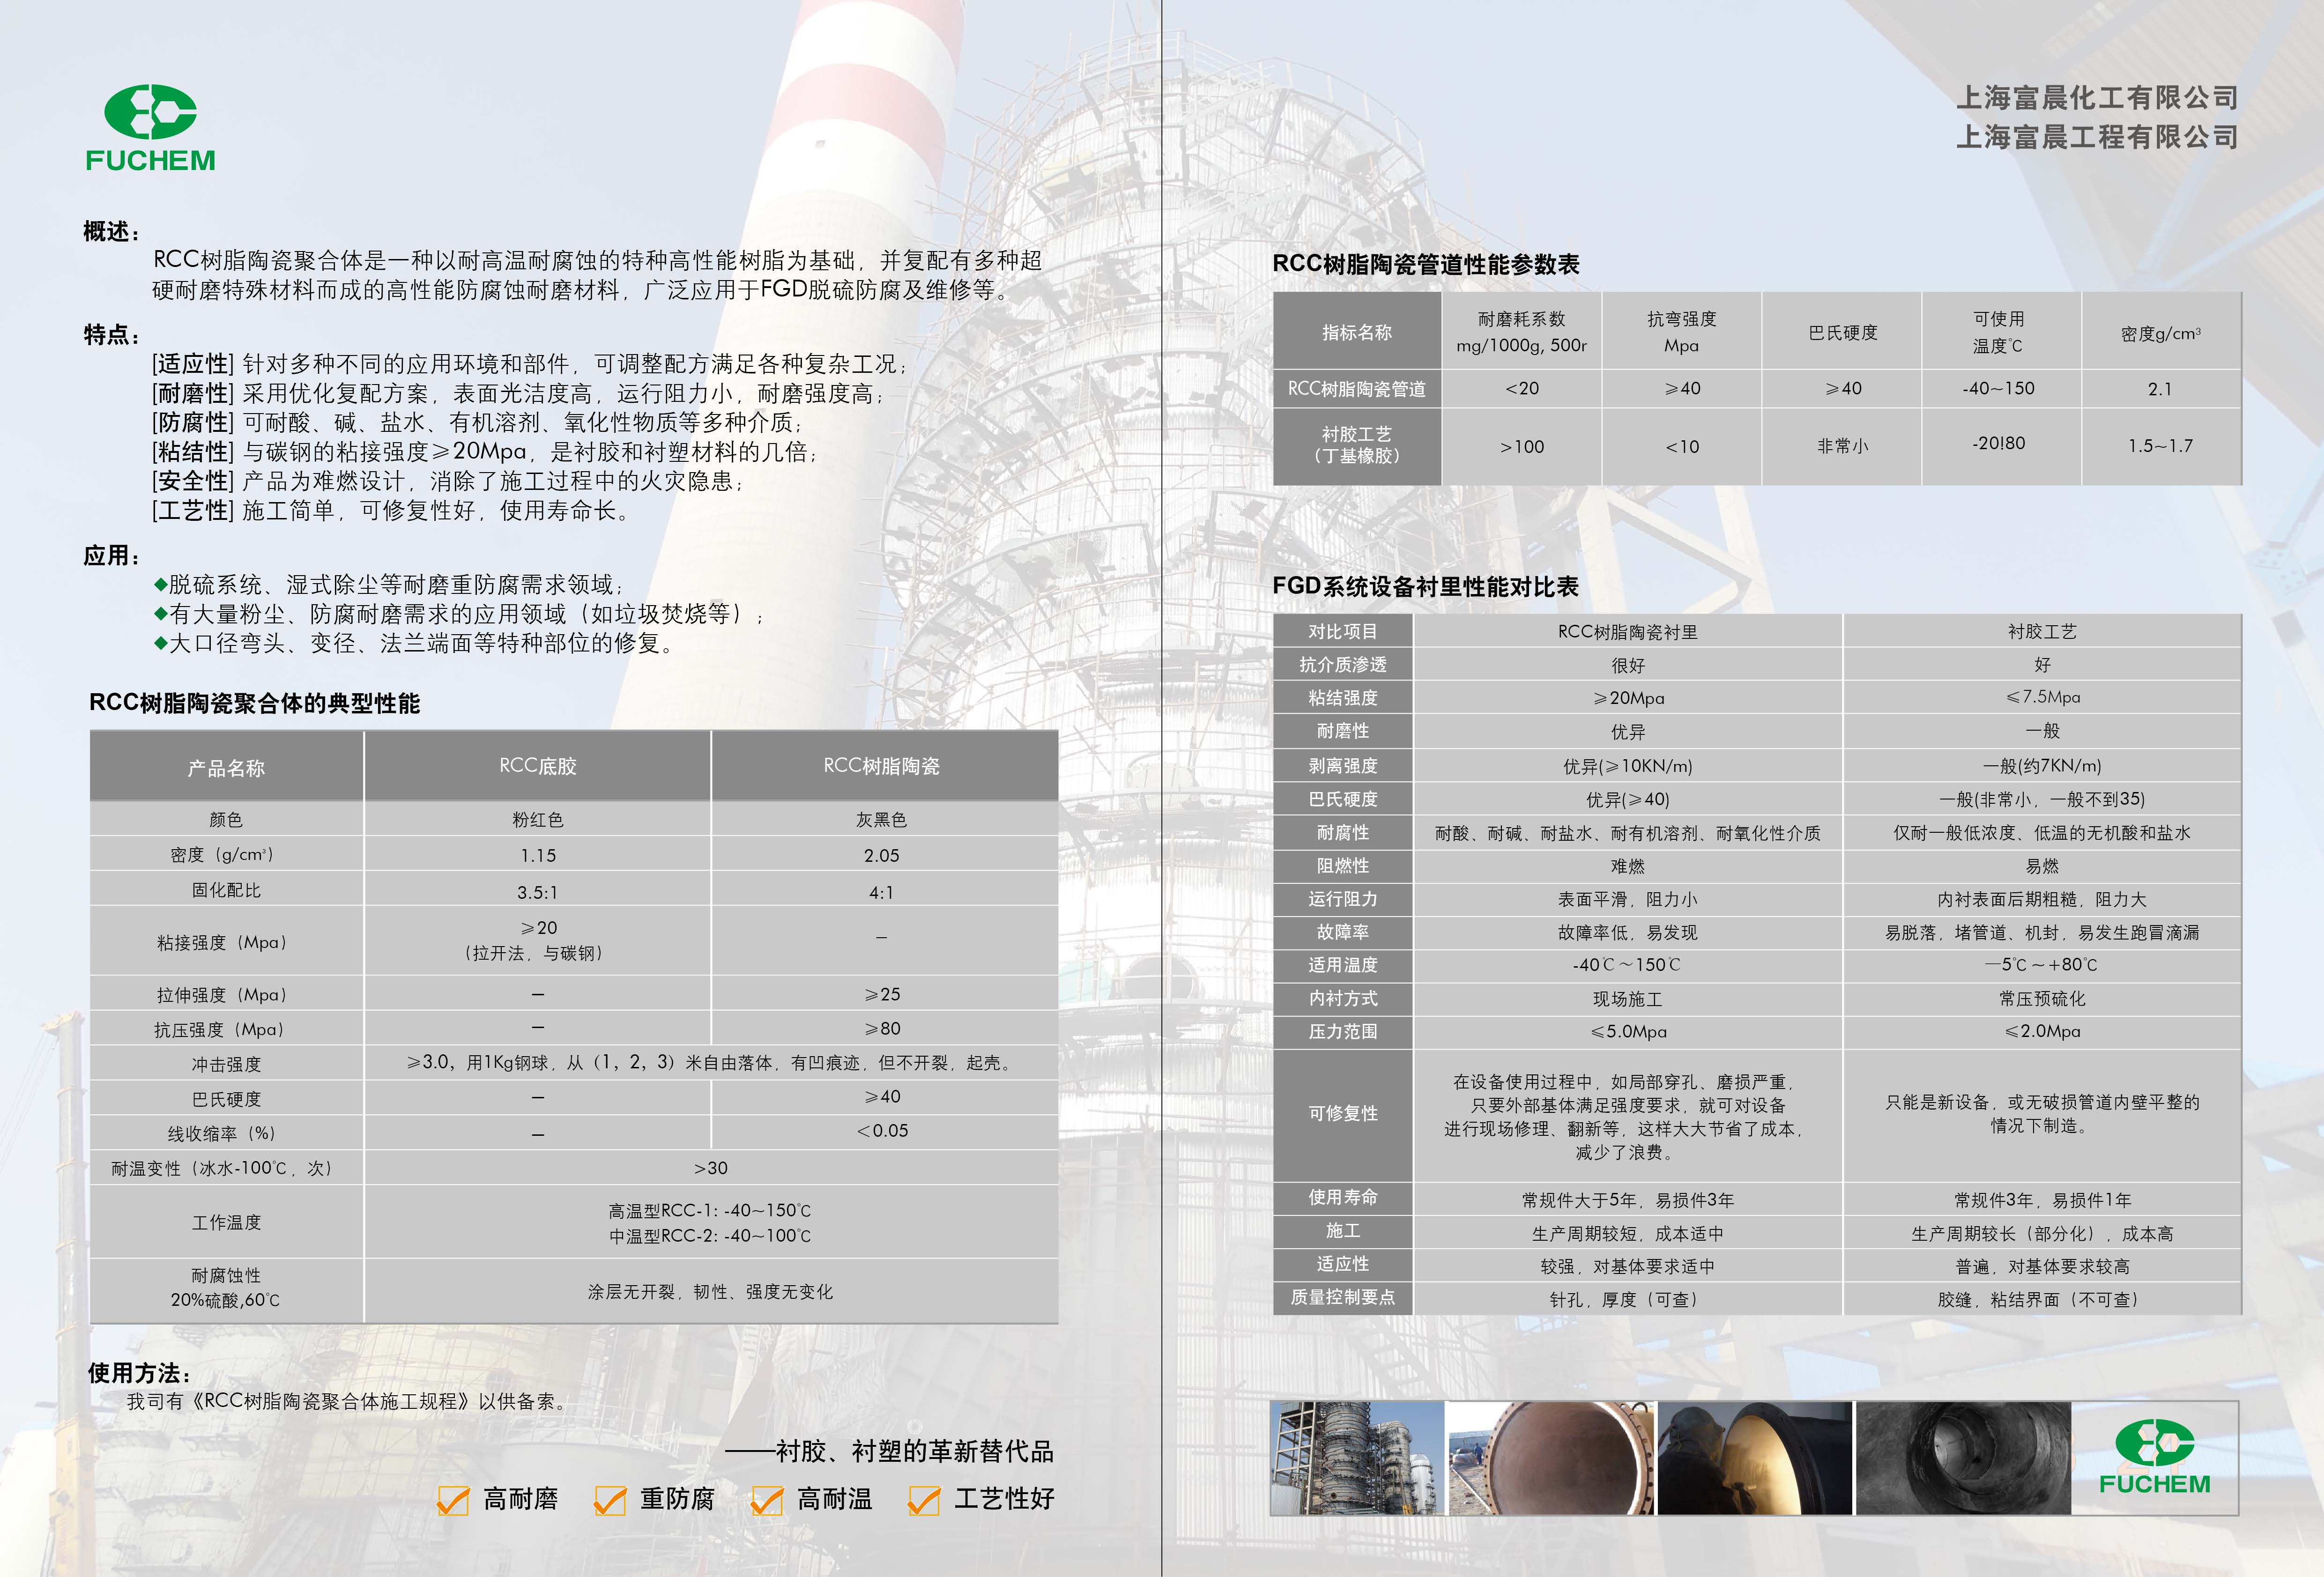Click the flanged pipe opening photo thumbnail
The image size is (2324, 1577).
[x=1551, y=1457]
